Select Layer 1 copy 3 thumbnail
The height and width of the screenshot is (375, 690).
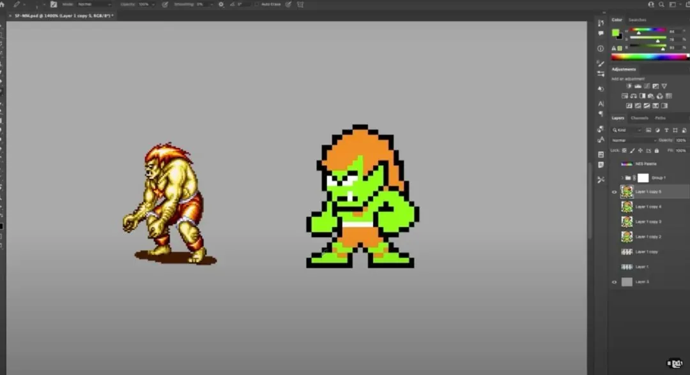coord(627,222)
